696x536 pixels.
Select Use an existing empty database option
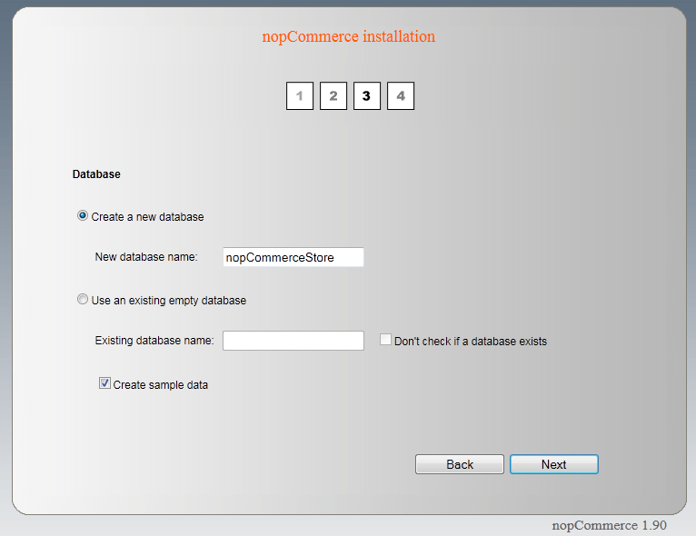83,300
